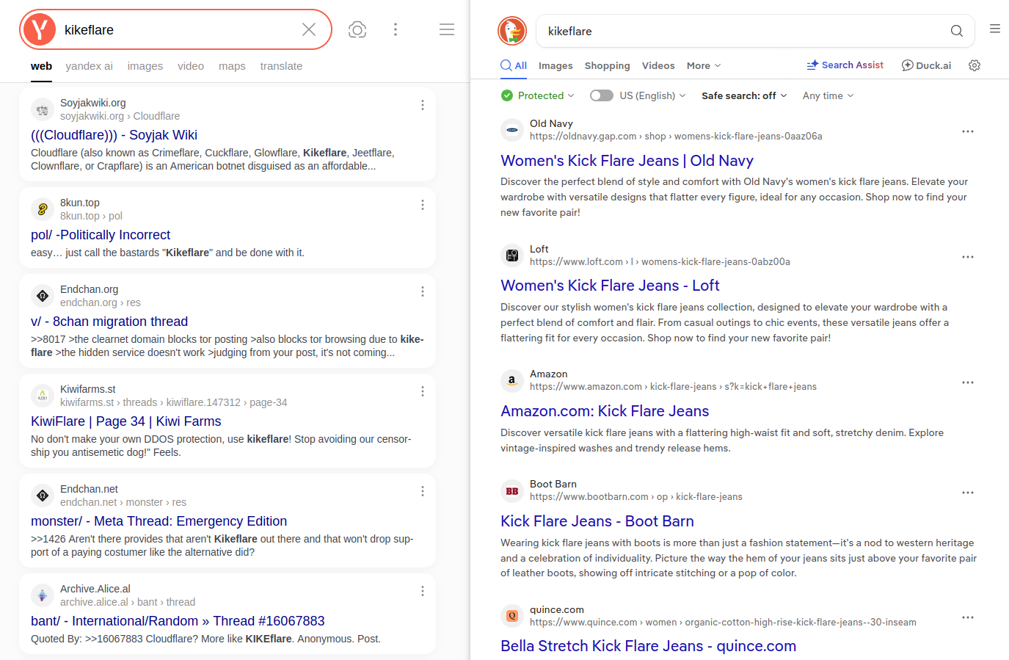Screen dimensions: 1009x660
Task: Click the Yandex logo icon
Action: [x=40, y=29]
